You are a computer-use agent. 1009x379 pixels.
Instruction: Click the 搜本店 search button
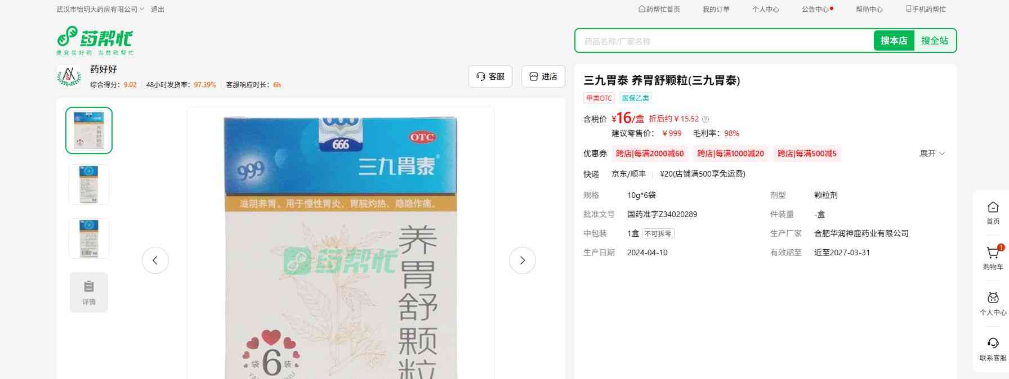point(894,40)
